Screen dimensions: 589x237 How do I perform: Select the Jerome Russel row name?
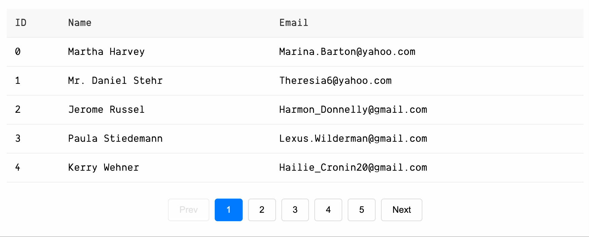click(106, 110)
